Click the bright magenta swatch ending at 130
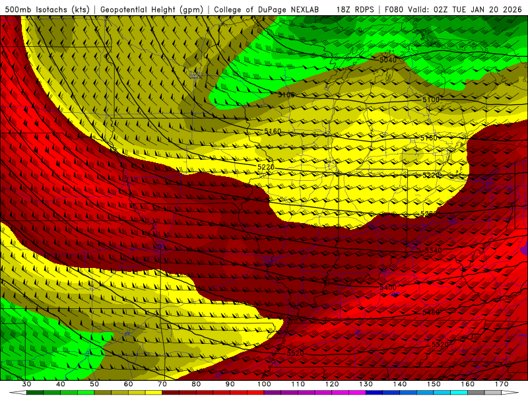 tap(357, 393)
